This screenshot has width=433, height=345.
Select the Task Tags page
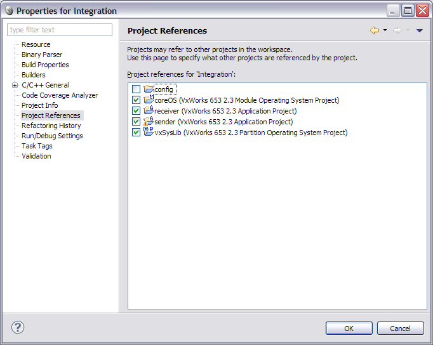37,146
